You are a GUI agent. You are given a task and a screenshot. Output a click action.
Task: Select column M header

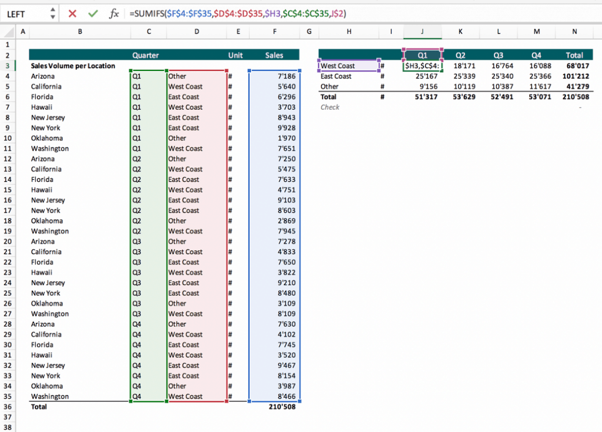(x=536, y=32)
